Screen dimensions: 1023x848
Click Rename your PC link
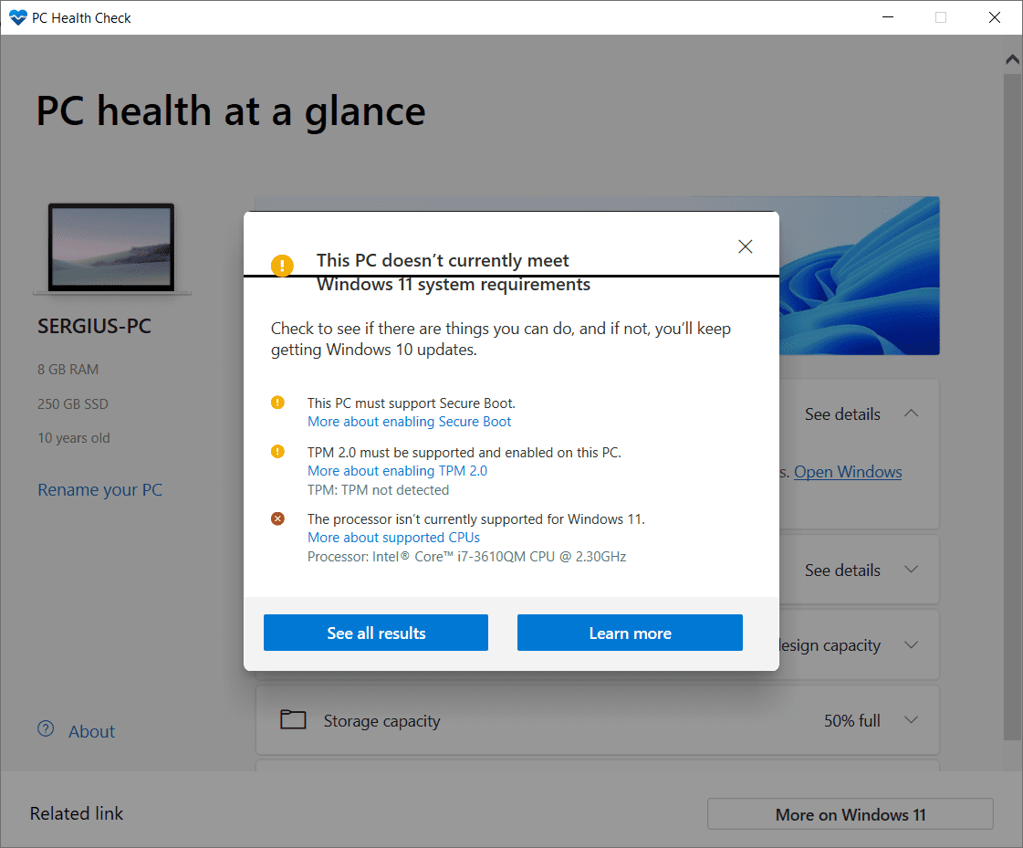point(99,489)
